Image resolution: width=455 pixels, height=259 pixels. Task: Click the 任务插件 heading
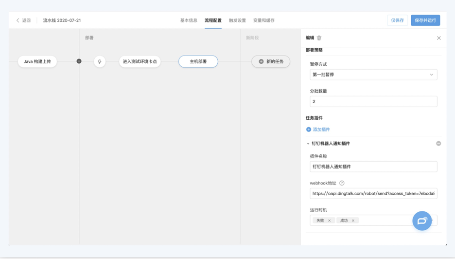(x=314, y=118)
